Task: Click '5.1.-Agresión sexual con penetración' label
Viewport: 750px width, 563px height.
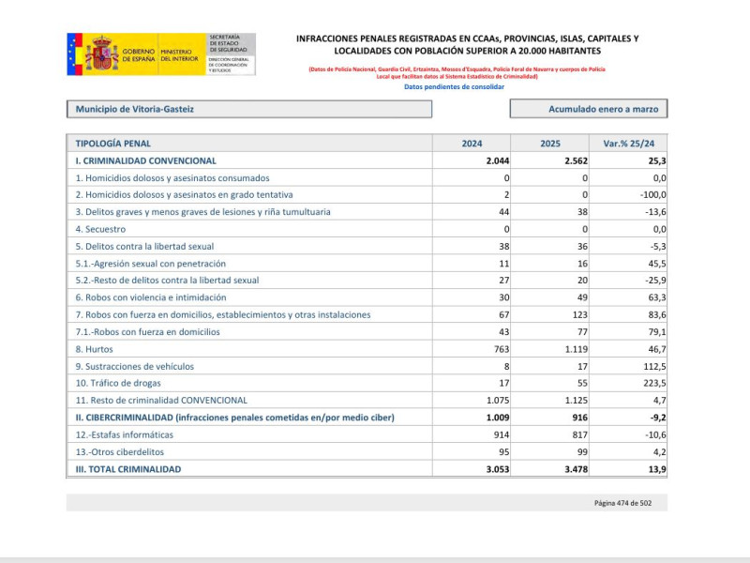Action: tap(151, 264)
